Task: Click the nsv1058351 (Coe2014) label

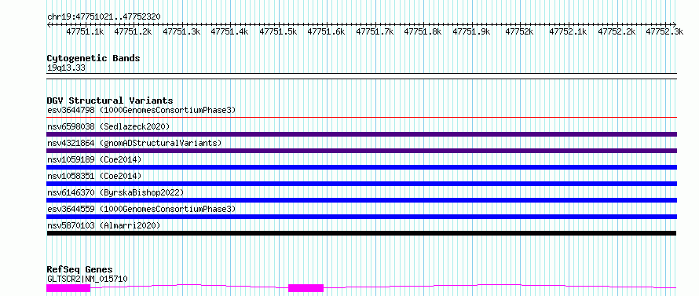Action: 94,176
